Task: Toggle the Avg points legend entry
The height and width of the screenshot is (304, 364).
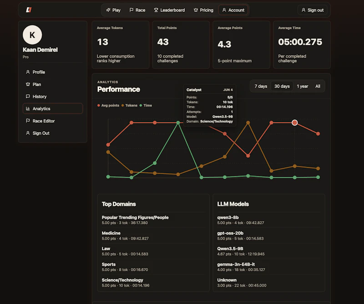Action: click(x=108, y=105)
